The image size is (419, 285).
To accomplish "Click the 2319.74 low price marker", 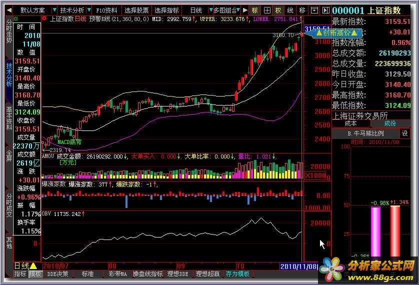I will pyautogui.click(x=60, y=150).
